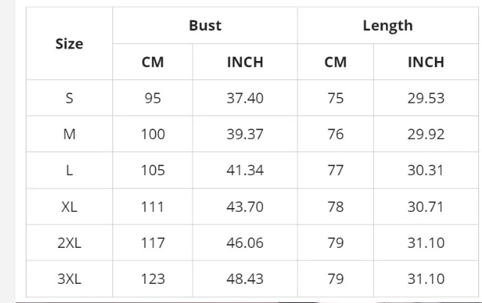
Task: Click the Size column header
Action: pos(69,44)
